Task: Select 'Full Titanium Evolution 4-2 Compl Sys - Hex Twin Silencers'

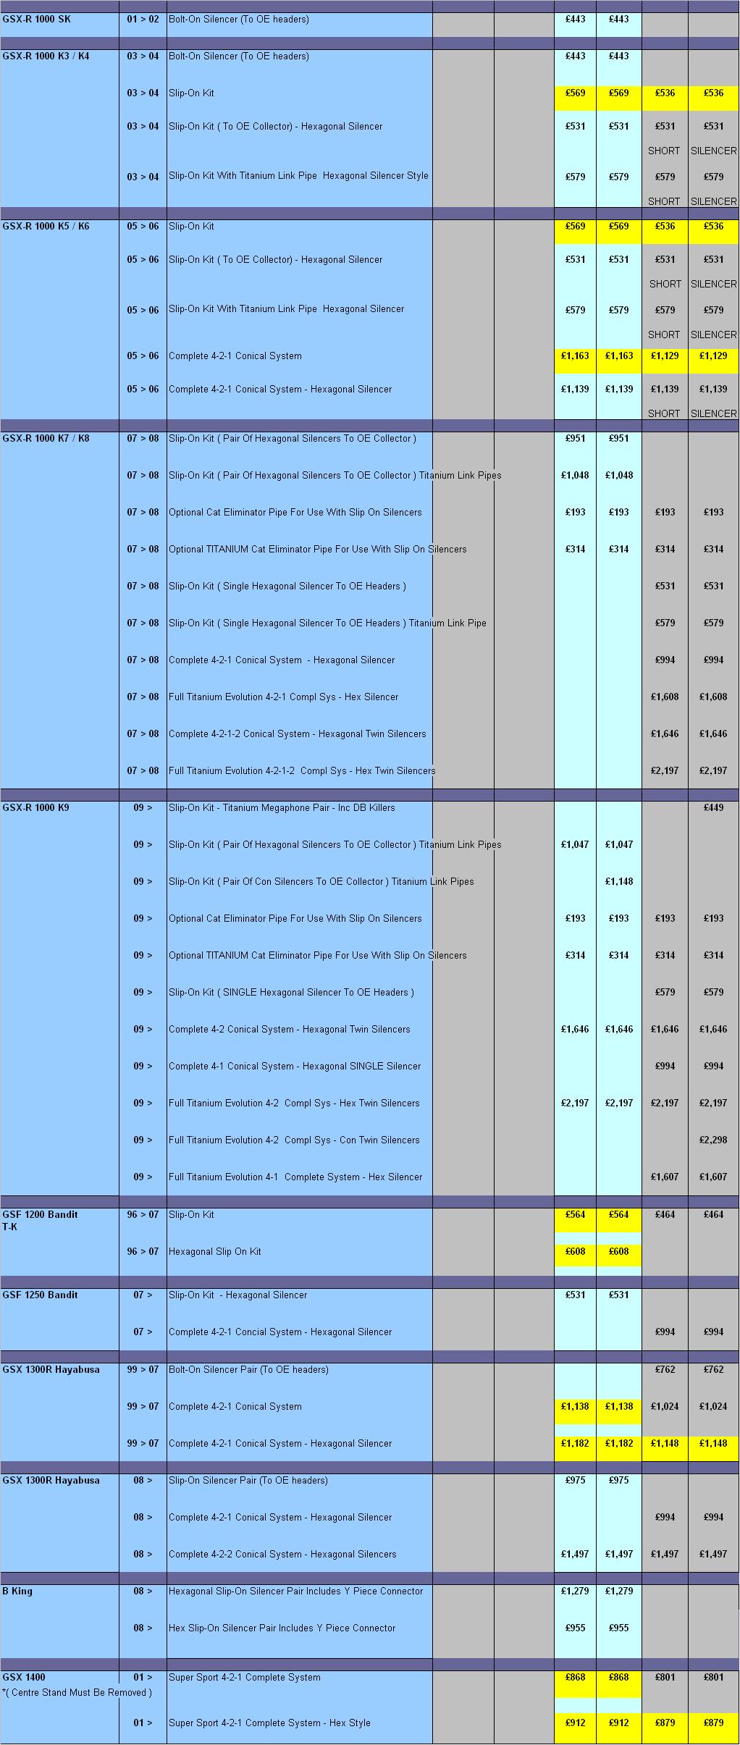Action: point(294,1103)
